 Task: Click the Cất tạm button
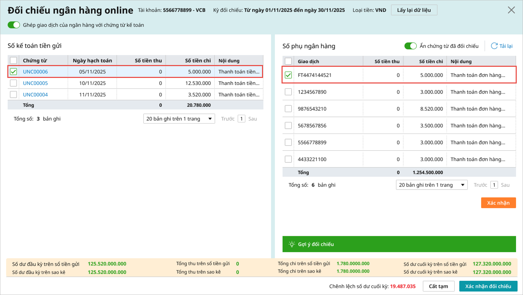pyautogui.click(x=438, y=286)
